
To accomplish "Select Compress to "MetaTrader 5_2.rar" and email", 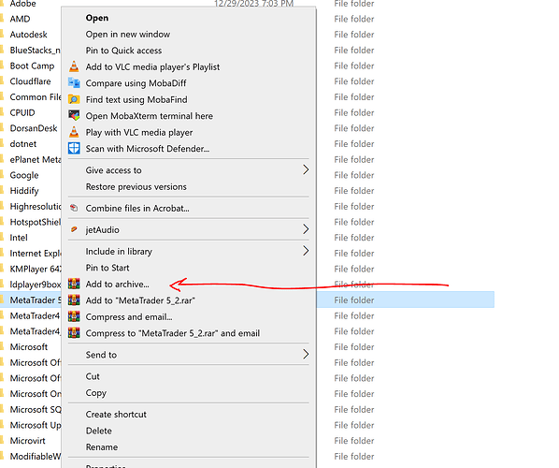I will [173, 333].
